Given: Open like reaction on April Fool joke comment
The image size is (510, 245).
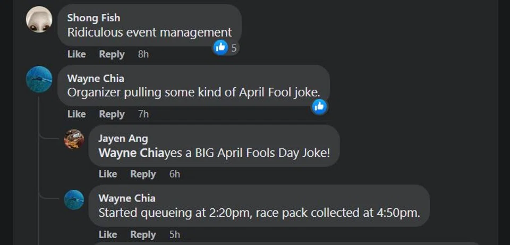Looking at the screenshot, I should click(319, 107).
